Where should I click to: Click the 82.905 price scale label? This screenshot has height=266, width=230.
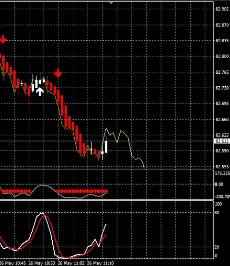tap(222, 9)
